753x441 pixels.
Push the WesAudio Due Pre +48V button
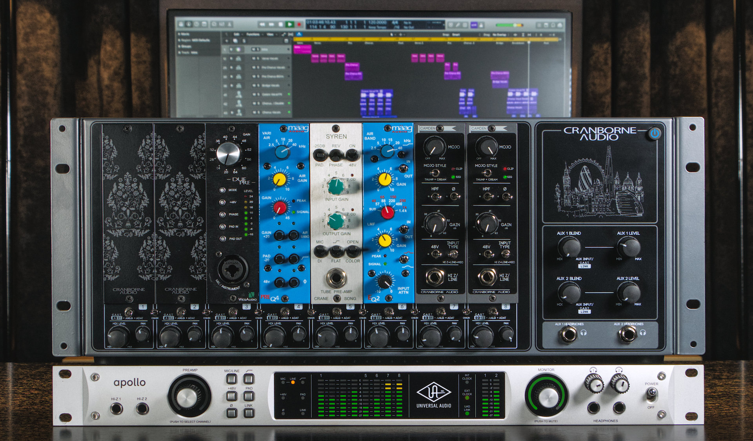(222, 202)
